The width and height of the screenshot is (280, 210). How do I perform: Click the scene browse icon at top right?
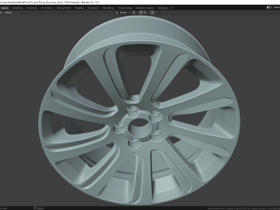coord(269,8)
